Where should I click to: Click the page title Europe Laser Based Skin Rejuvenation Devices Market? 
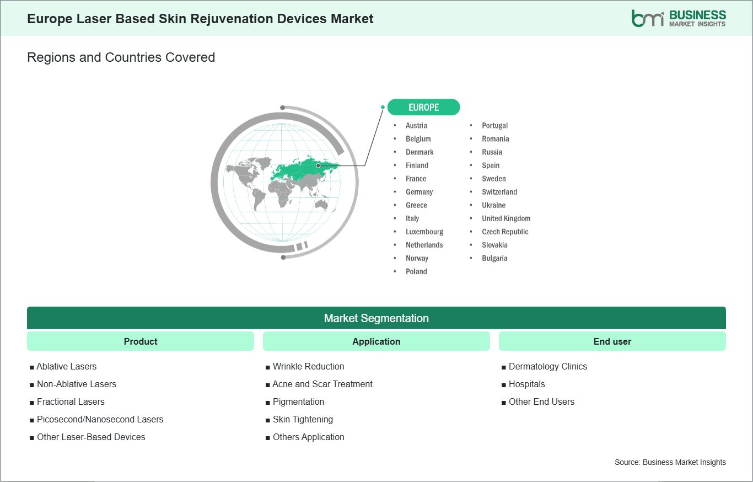pos(200,19)
